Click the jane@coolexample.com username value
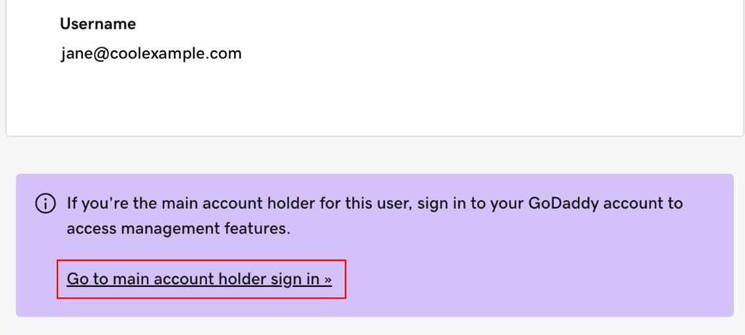The width and height of the screenshot is (745, 335). pyautogui.click(x=150, y=53)
